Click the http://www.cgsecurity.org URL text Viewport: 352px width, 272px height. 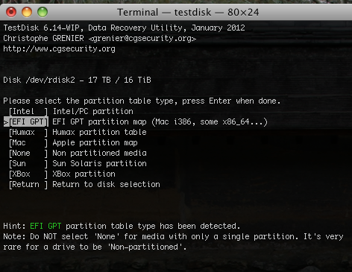click(x=59, y=49)
